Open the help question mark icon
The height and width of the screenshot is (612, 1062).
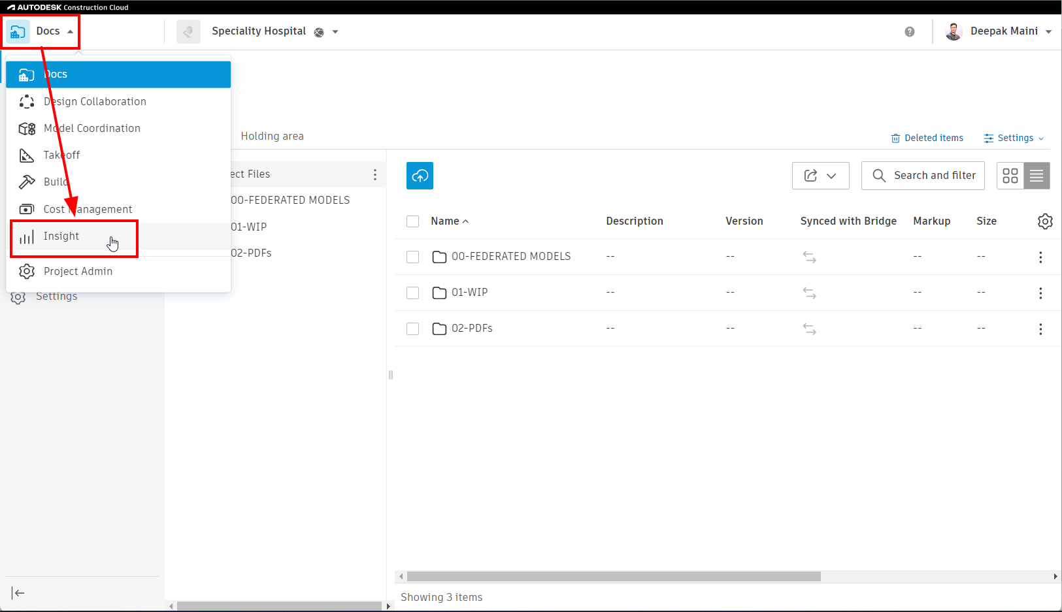tap(910, 32)
